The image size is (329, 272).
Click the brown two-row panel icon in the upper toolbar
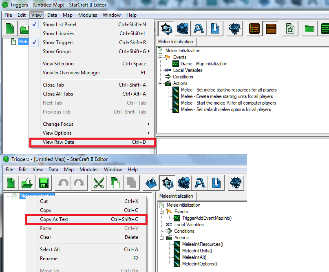(271, 28)
